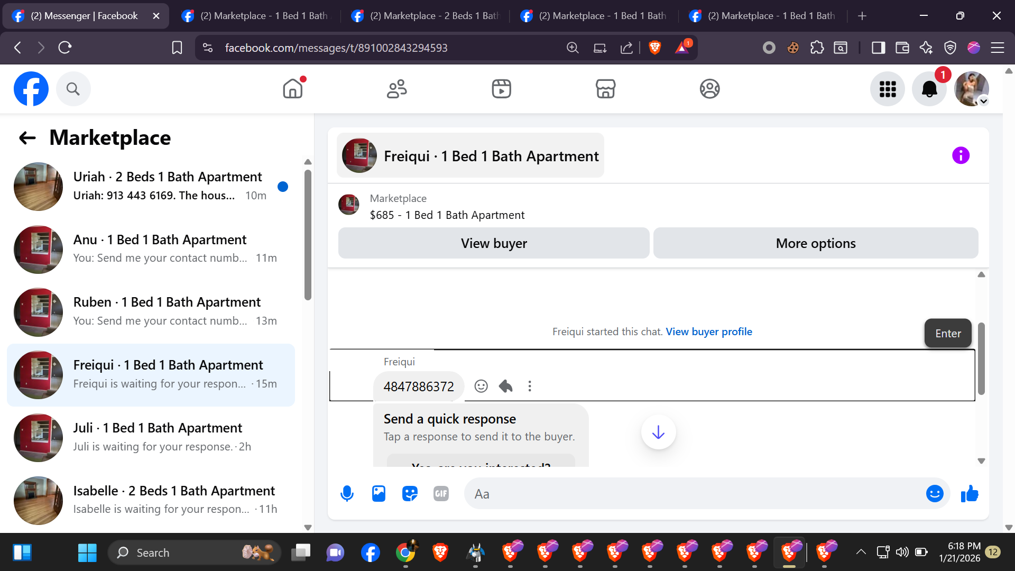Open more options for the phone number message
Viewport: 1015px width, 571px height.
point(530,386)
